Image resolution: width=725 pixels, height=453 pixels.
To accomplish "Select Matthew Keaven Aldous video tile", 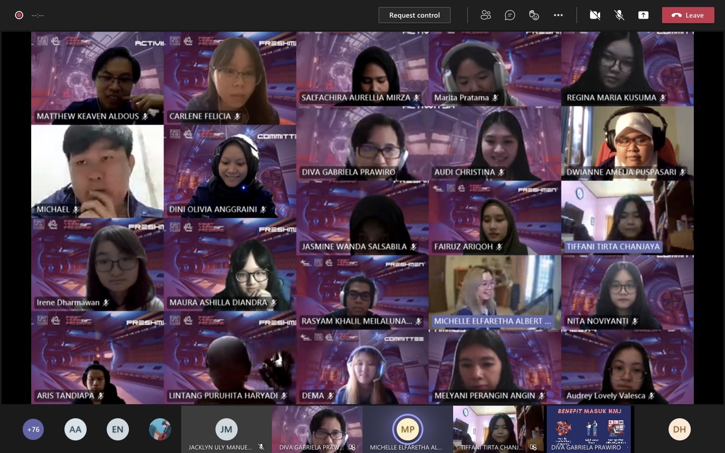I will tap(97, 78).
